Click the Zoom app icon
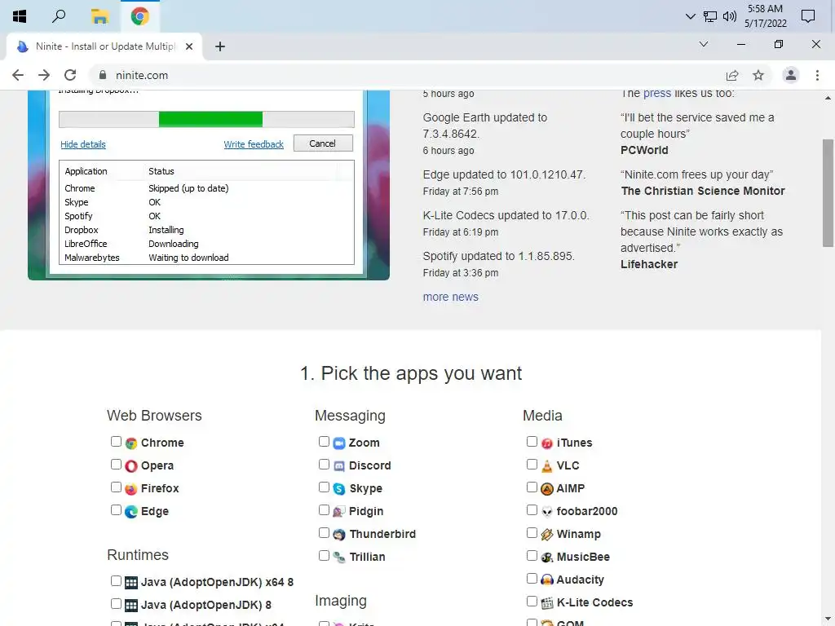 tap(339, 443)
